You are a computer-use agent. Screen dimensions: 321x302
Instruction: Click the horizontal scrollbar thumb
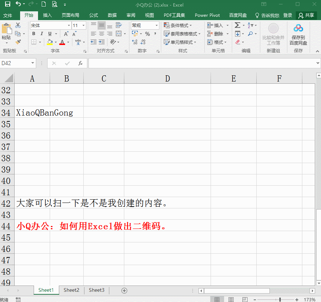pos(237,291)
